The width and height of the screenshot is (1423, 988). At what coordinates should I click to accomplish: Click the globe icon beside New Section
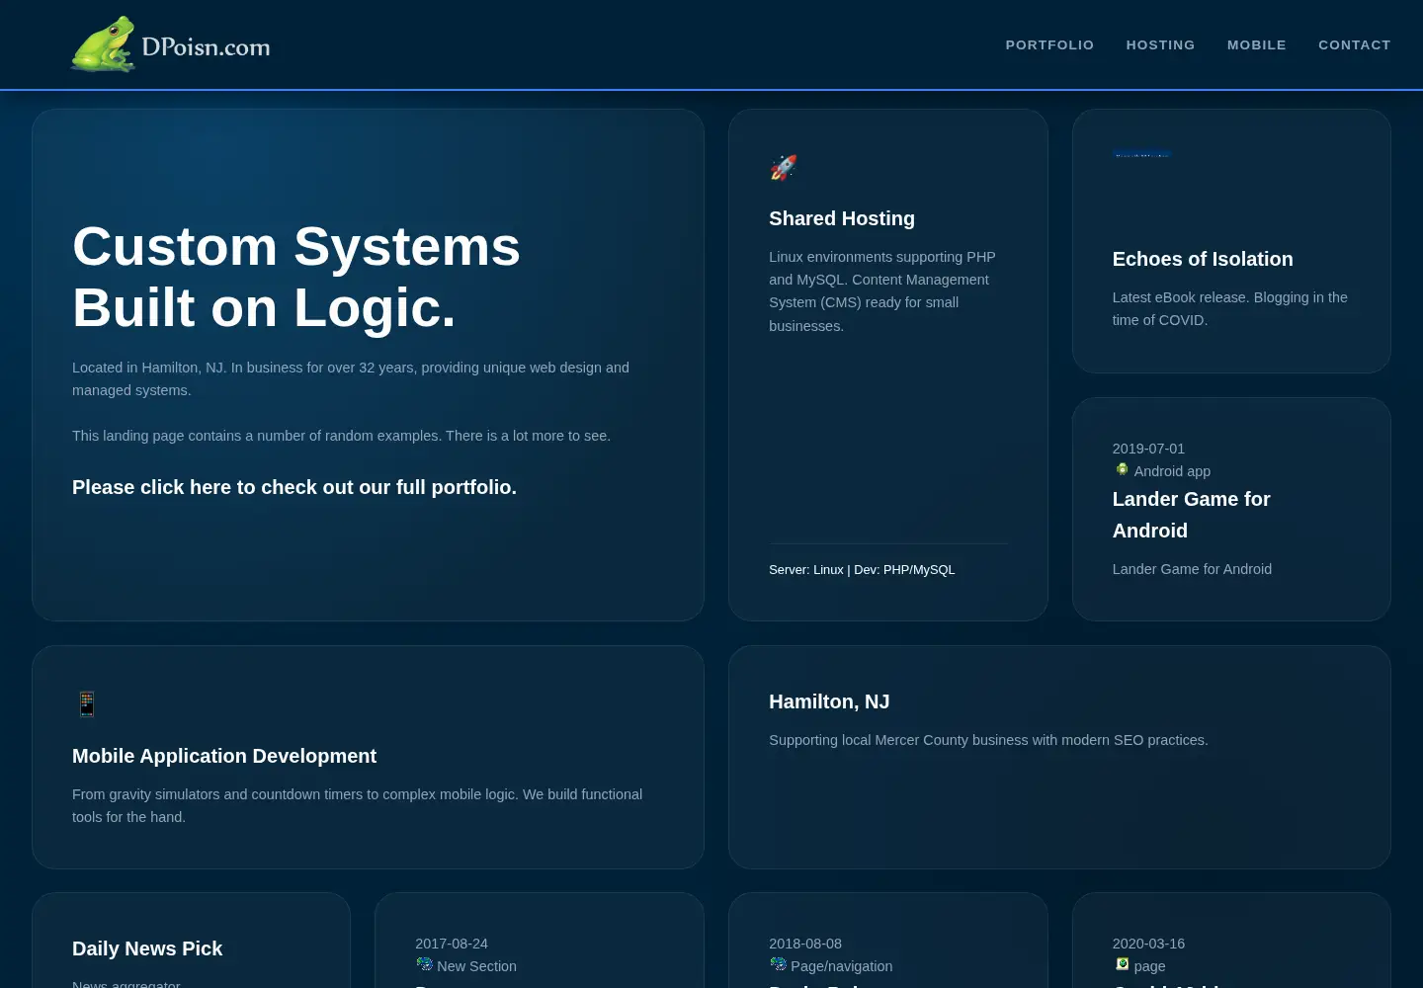coord(424,964)
